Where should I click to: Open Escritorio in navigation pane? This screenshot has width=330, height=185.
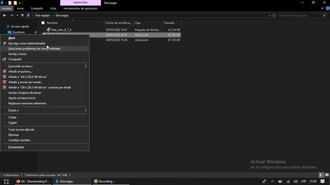coord(19,32)
